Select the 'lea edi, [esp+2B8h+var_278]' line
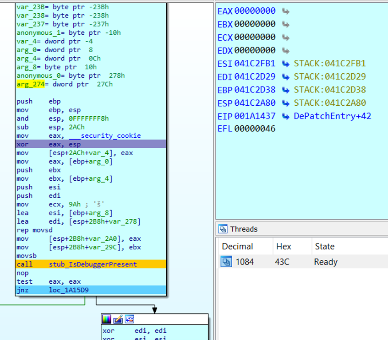The image size is (388, 340). click(79, 221)
